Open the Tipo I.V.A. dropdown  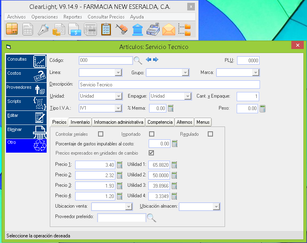pos(118,108)
